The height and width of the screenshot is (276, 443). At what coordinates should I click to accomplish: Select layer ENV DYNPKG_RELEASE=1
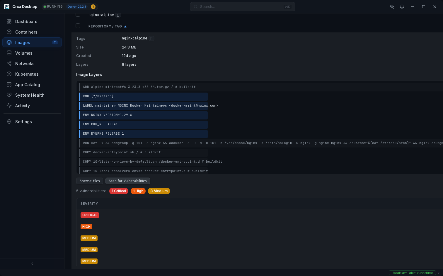[143, 133]
